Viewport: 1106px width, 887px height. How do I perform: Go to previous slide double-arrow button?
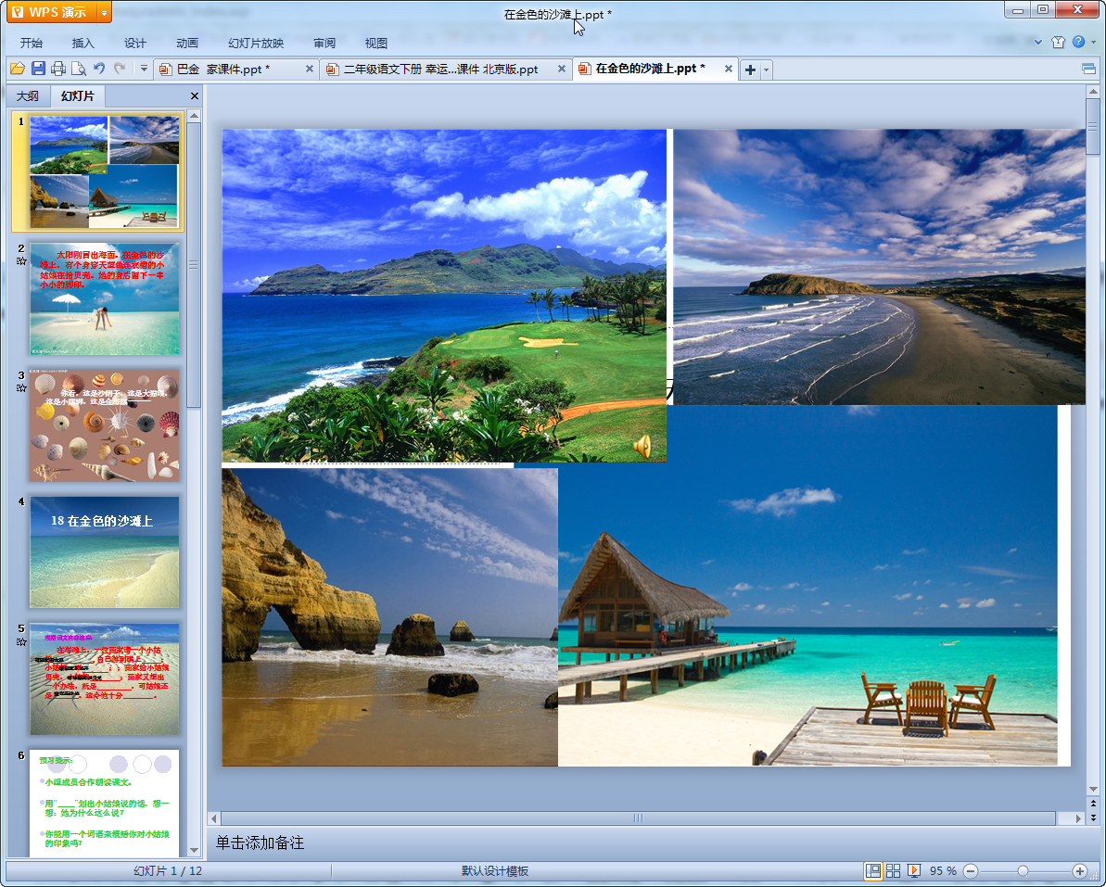point(1093,803)
